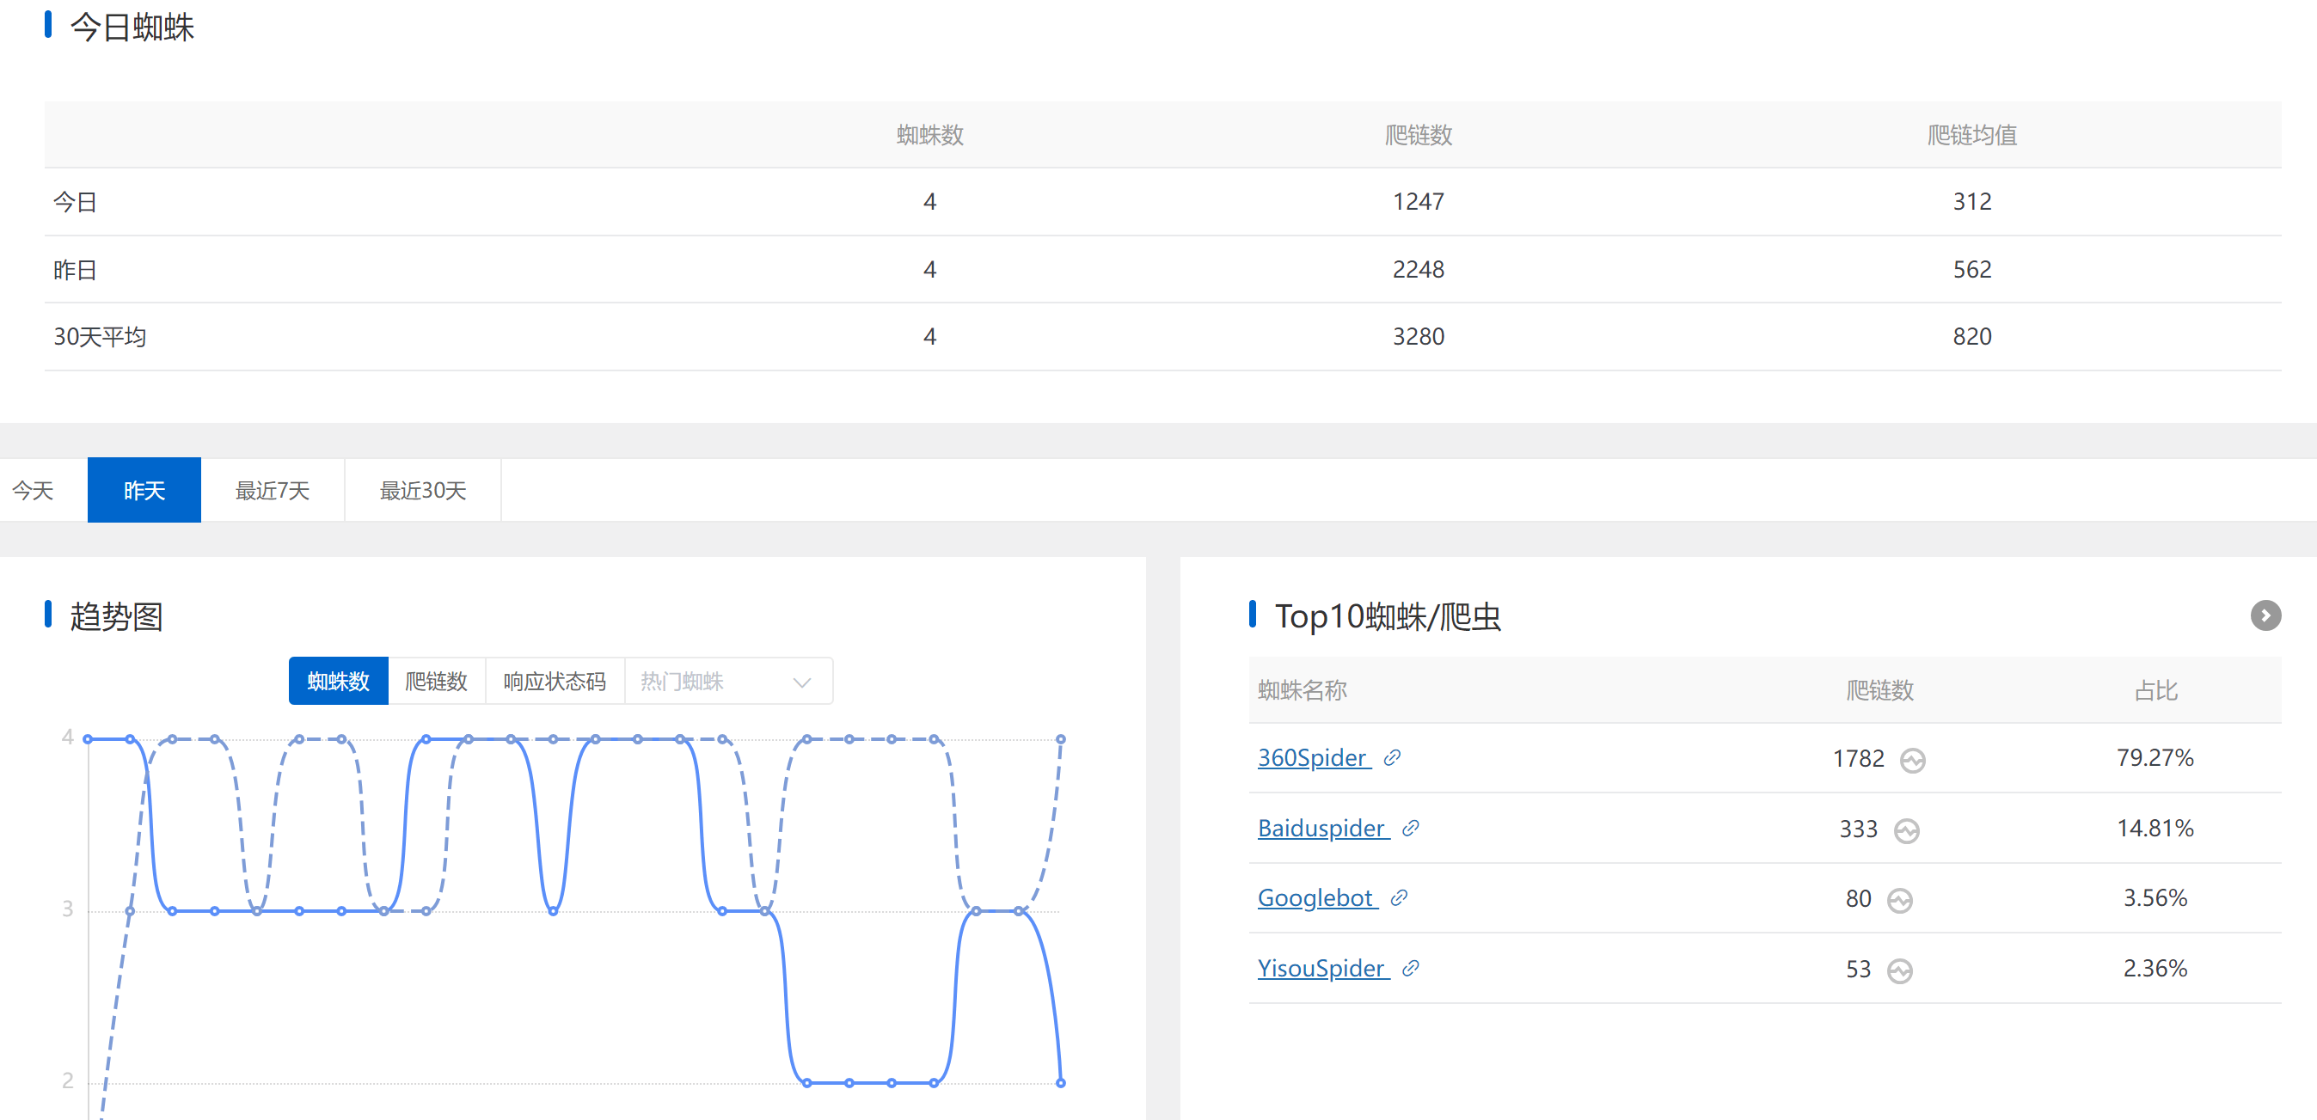Open the 360Spider link
2317x1120 pixels.
coord(1312,757)
